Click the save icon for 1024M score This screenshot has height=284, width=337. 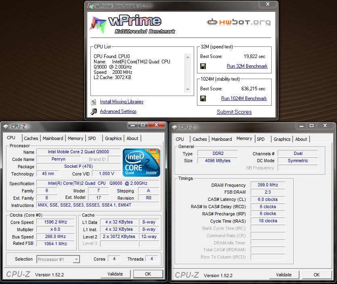[x=203, y=98]
